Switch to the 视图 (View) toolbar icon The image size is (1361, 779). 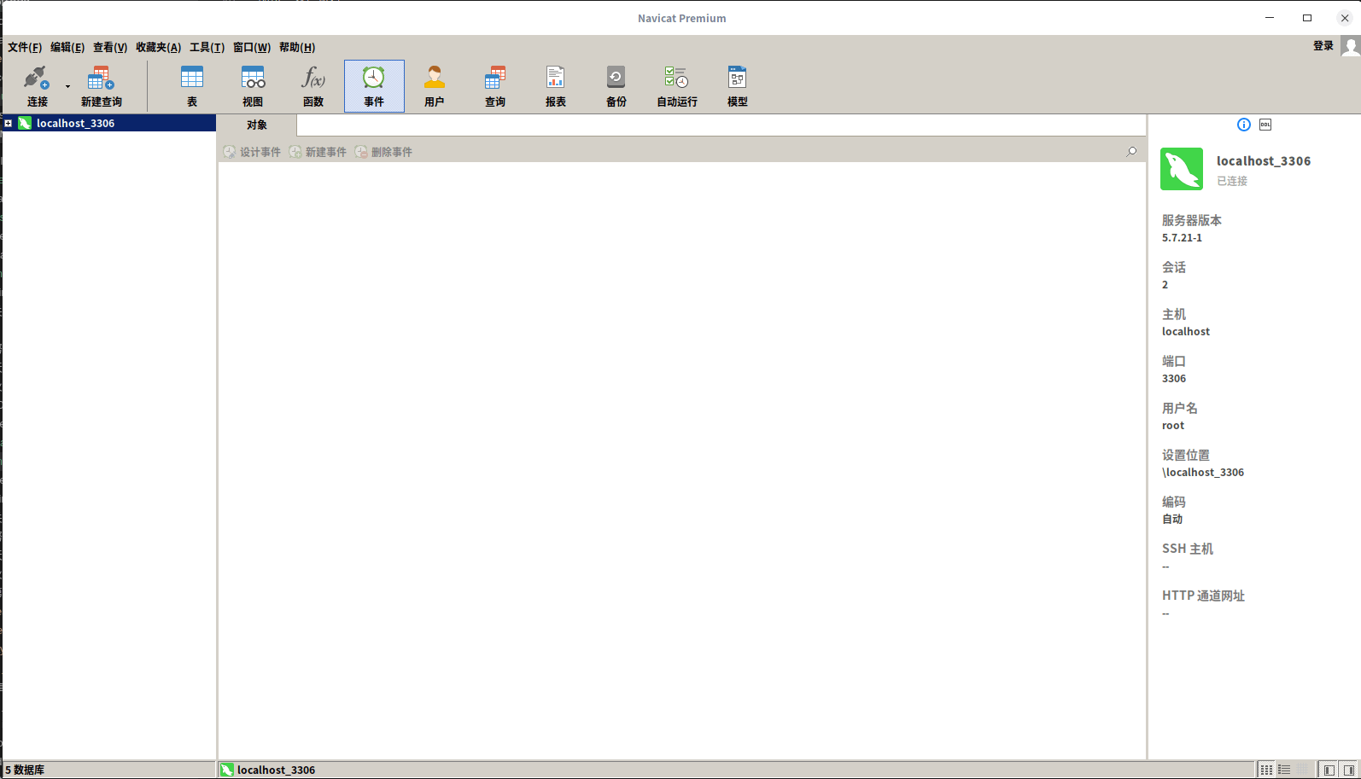coord(253,86)
